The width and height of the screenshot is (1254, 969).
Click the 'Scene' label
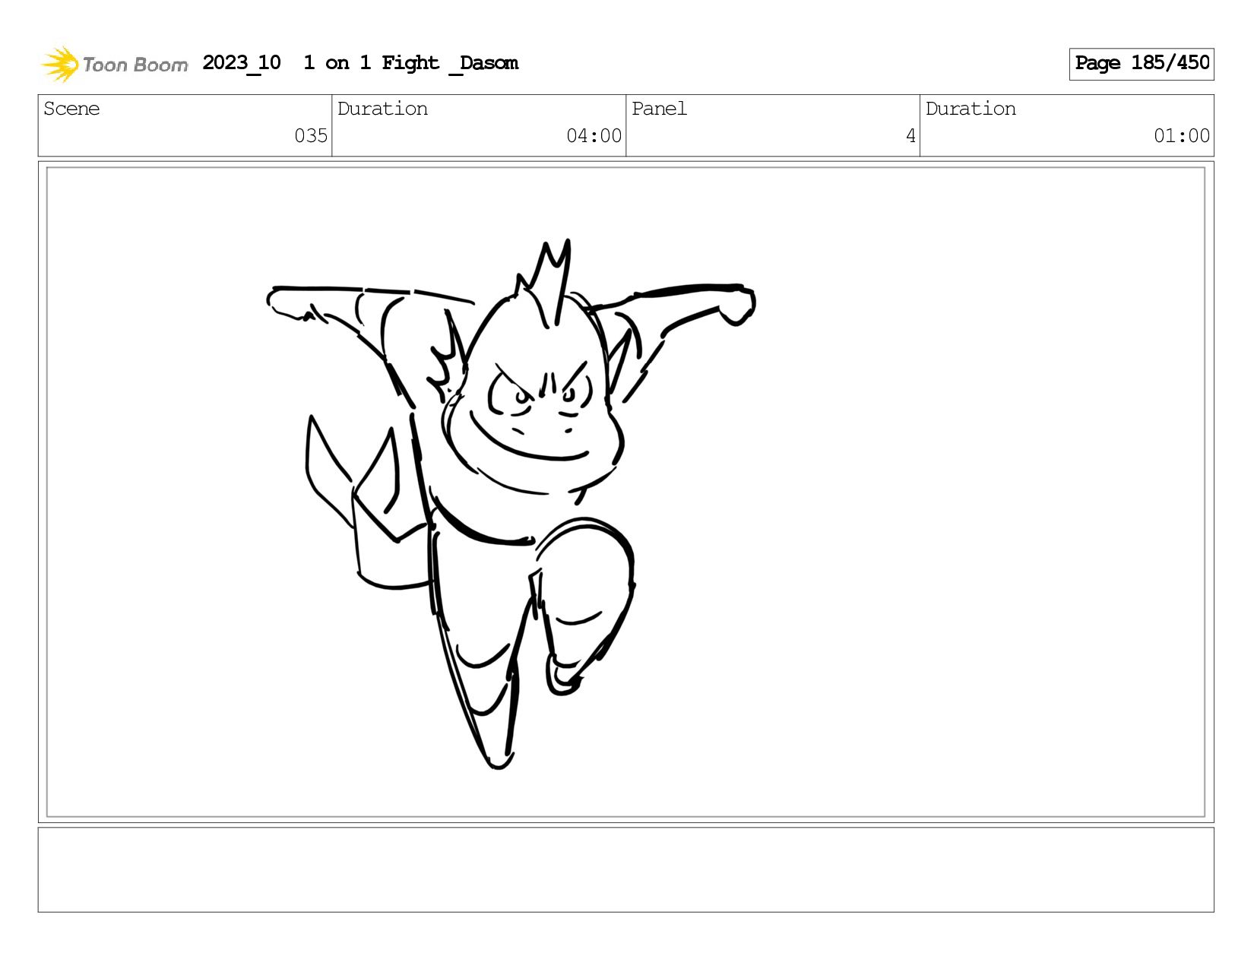click(x=71, y=109)
